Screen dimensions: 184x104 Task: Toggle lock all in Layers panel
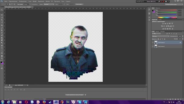tap(164, 39)
